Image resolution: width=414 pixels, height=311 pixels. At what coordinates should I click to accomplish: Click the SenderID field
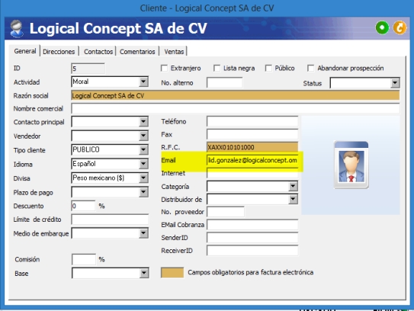(x=252, y=238)
